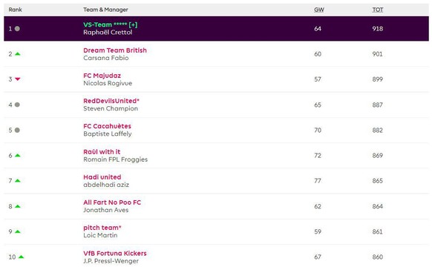Click the red down arrow beside rank 3
The width and height of the screenshot is (432, 267).
pos(18,79)
